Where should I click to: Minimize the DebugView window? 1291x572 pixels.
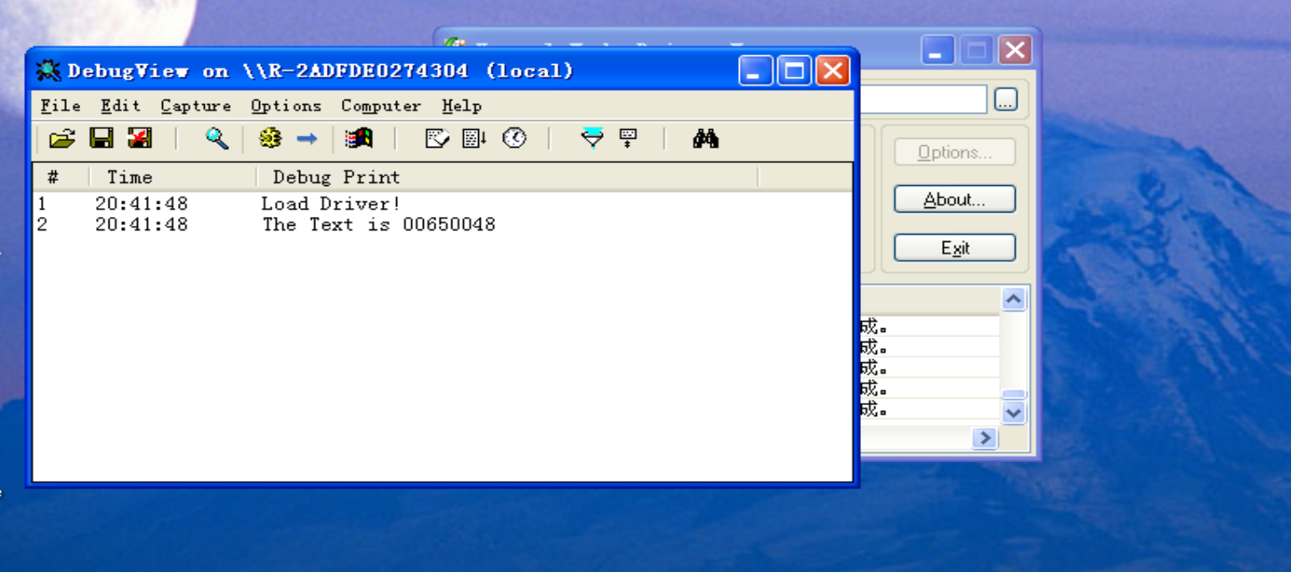756,70
